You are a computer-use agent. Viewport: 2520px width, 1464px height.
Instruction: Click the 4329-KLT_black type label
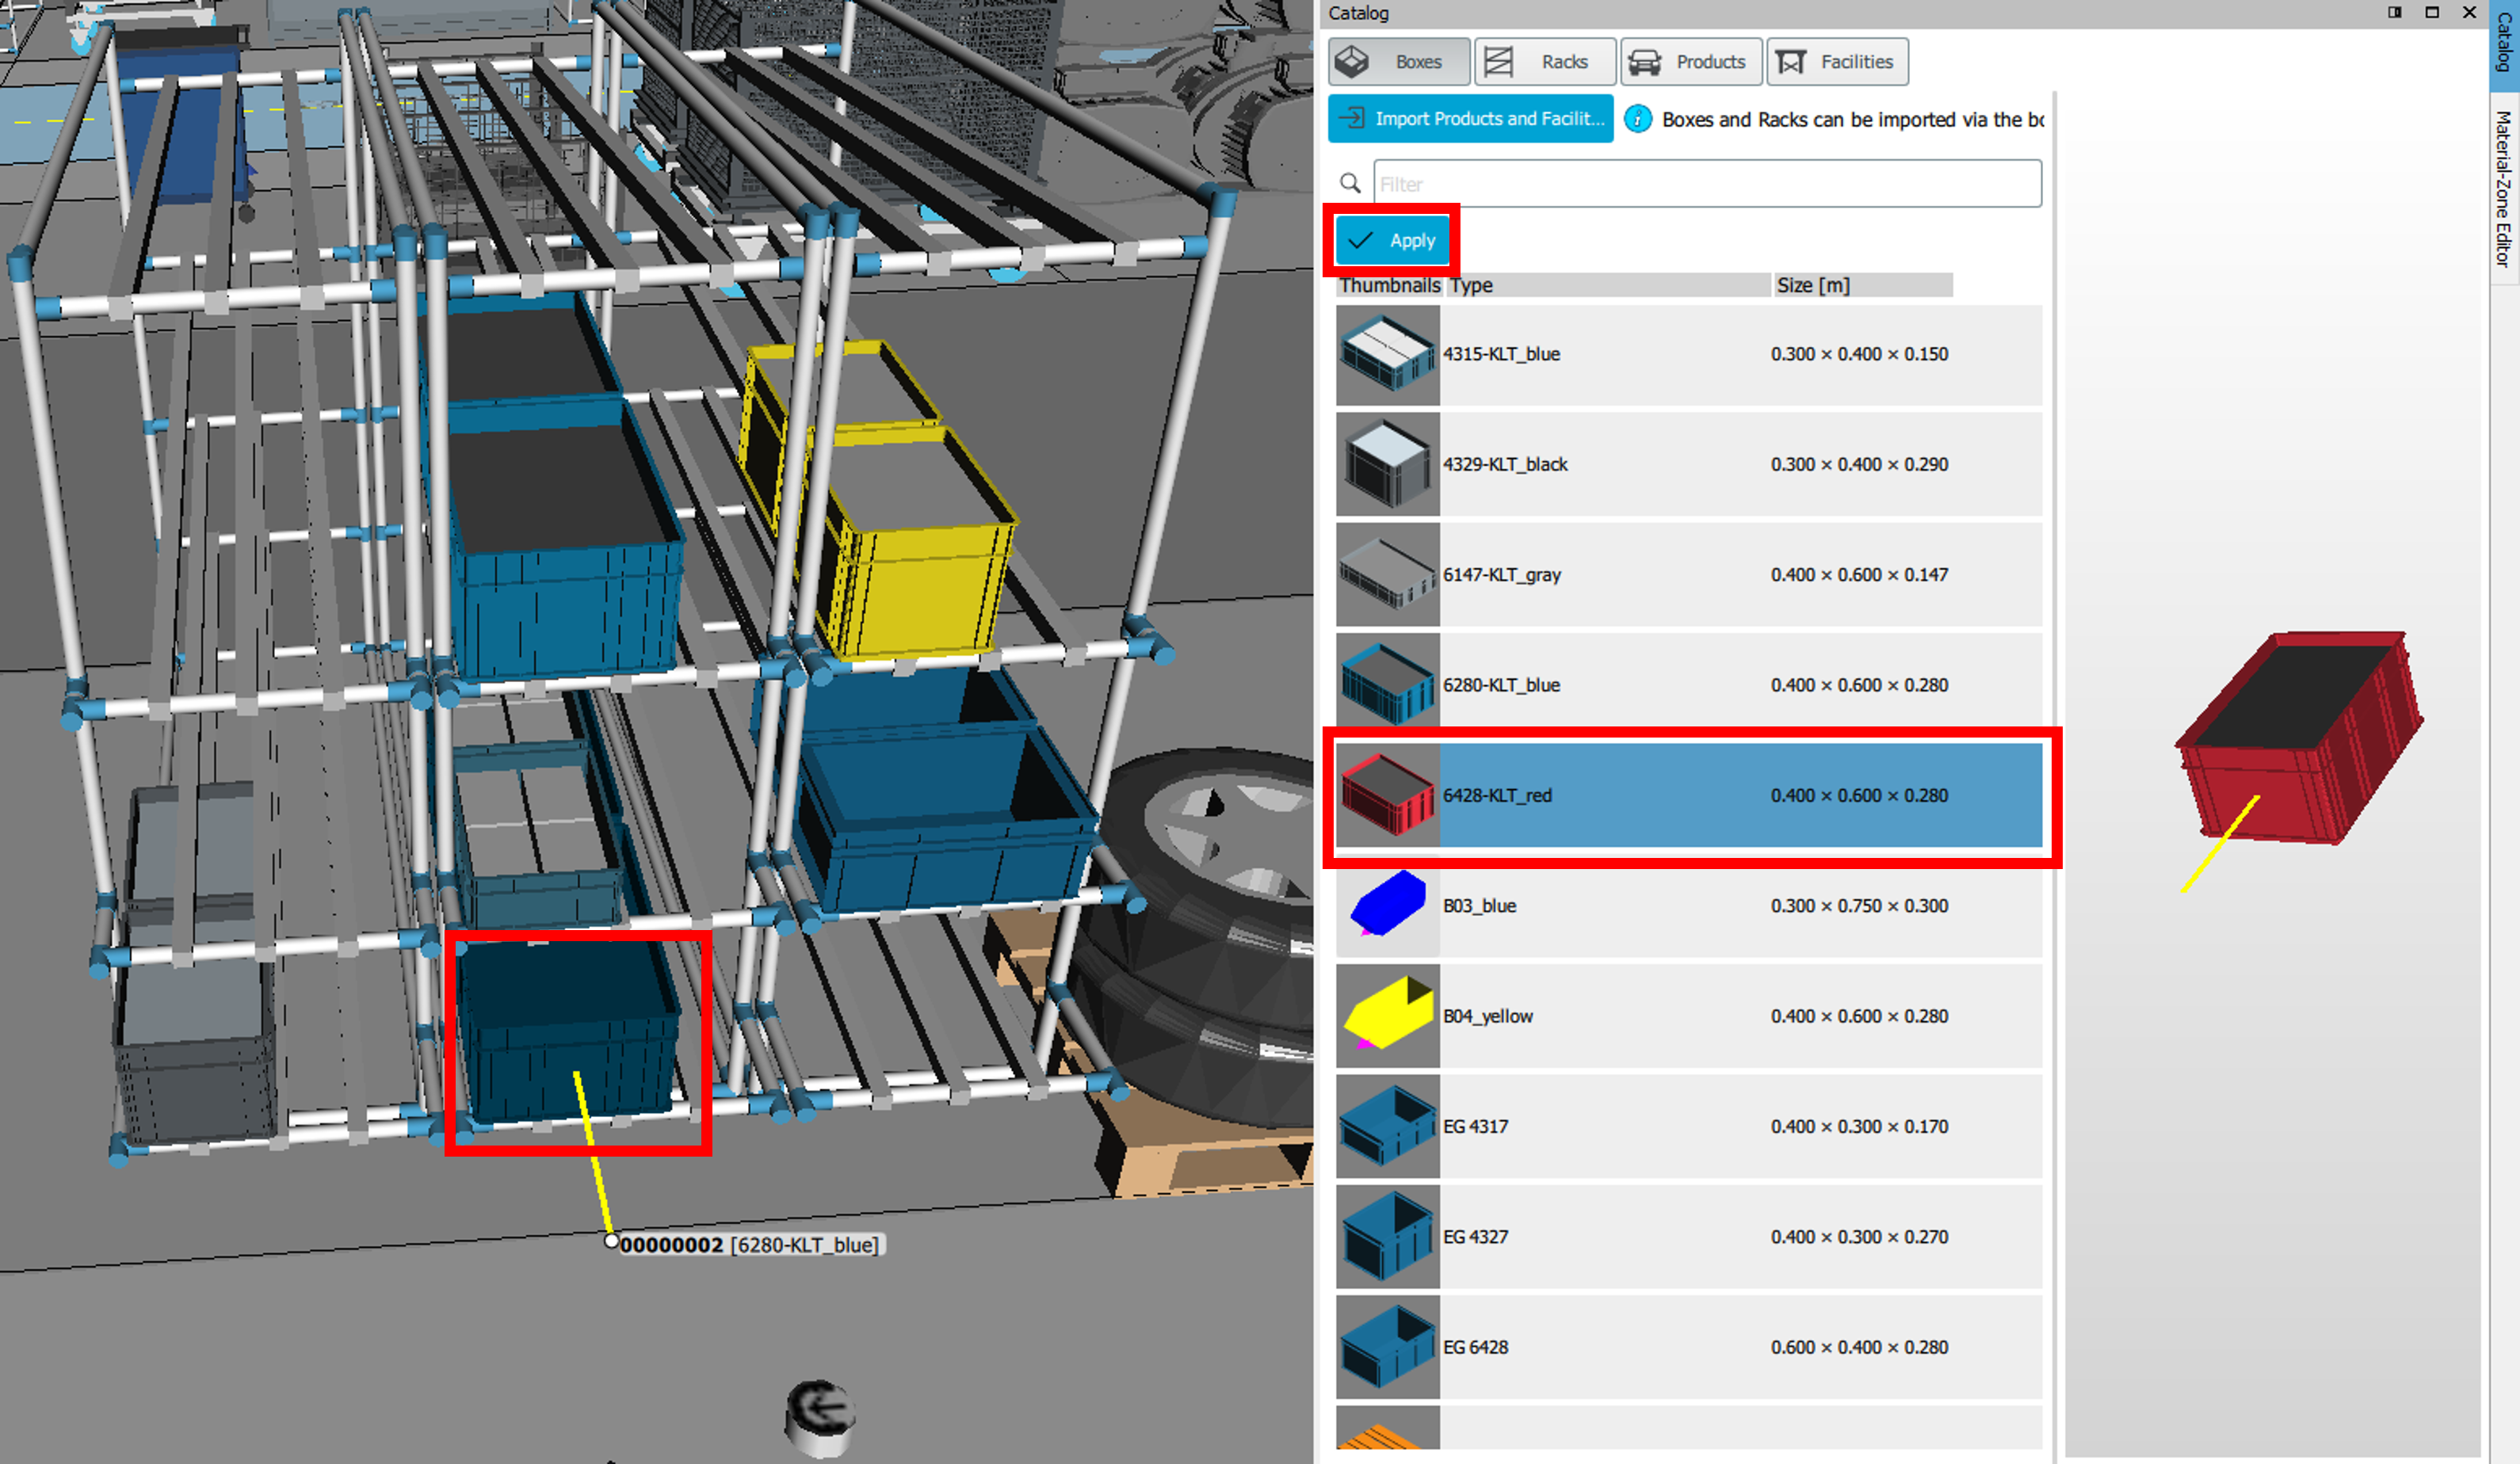pos(1505,465)
